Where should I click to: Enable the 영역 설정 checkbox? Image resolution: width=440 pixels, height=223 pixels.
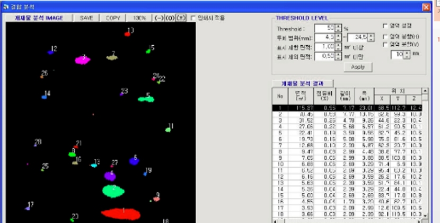385,26
